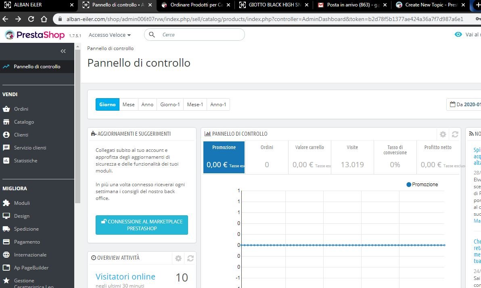The height and width of the screenshot is (288, 481).
Task: Click the lock icon in address bar
Action: pos(60,19)
